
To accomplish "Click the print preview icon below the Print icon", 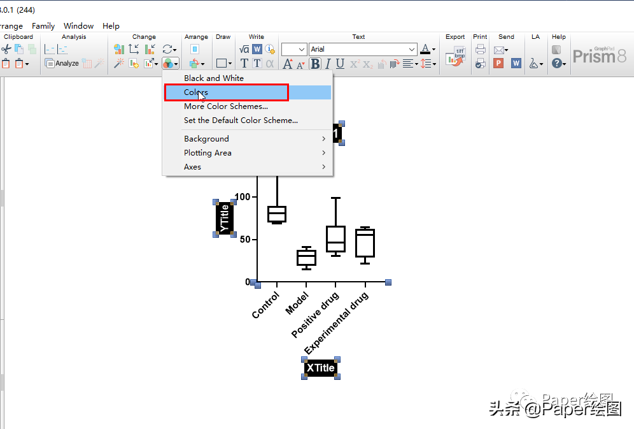I will click(481, 63).
